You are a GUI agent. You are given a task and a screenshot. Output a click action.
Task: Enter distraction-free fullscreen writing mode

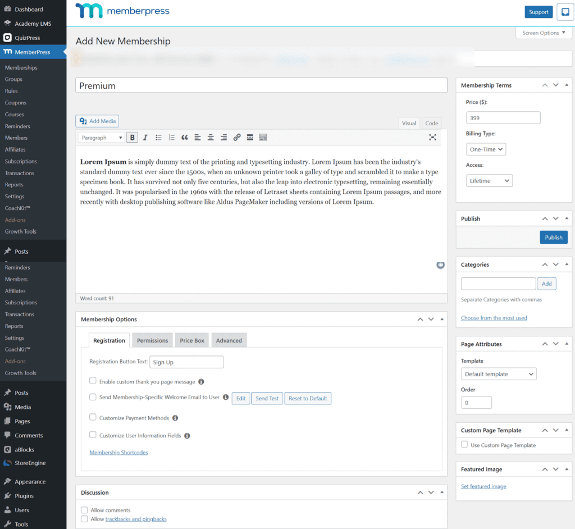432,137
